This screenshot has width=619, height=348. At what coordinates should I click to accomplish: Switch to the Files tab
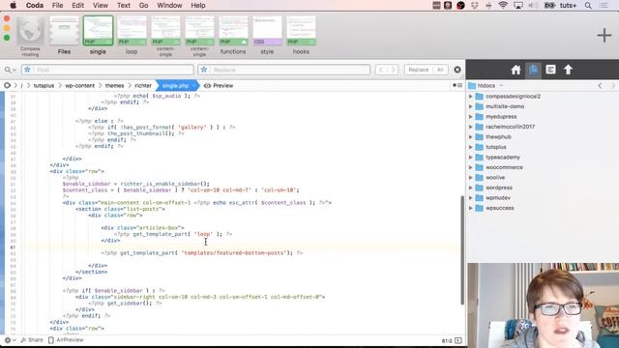click(64, 37)
